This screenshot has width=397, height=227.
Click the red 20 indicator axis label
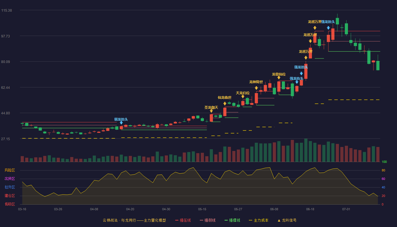click(383, 196)
